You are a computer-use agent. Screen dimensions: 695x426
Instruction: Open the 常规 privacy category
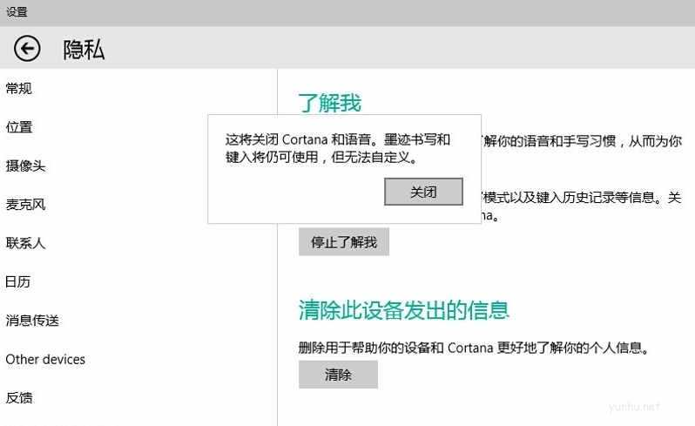point(18,88)
